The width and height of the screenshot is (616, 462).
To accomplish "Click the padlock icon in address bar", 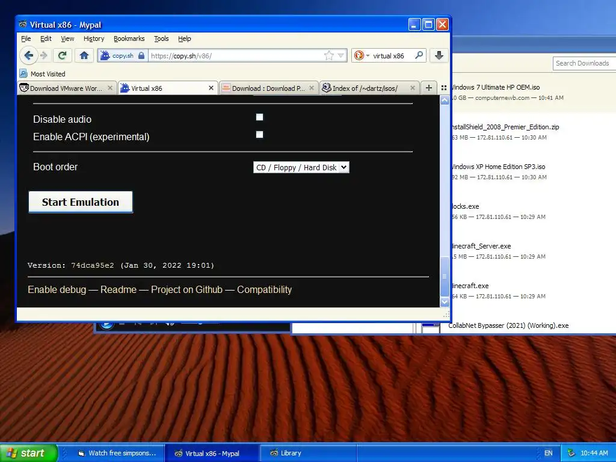I will (x=141, y=55).
